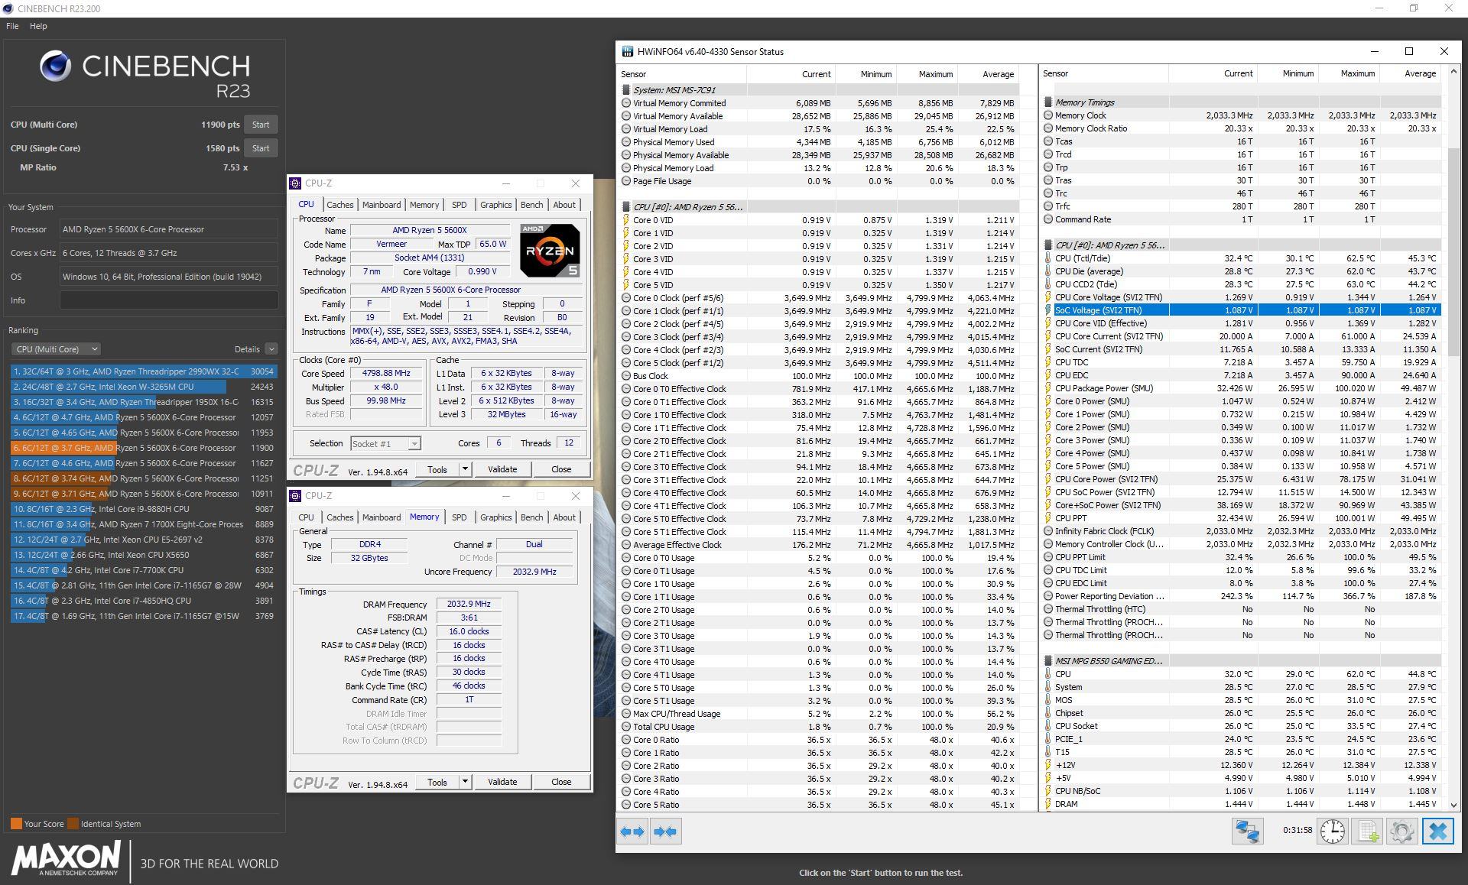Image resolution: width=1468 pixels, height=885 pixels.
Task: Click DRAM Frequency 2032.9 MHz value
Action: pos(469,604)
